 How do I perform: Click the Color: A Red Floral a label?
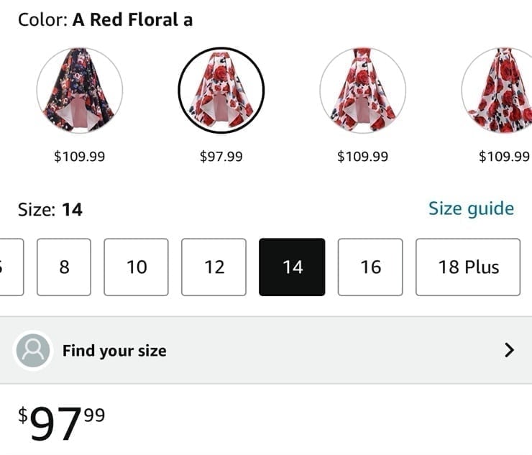point(105,19)
